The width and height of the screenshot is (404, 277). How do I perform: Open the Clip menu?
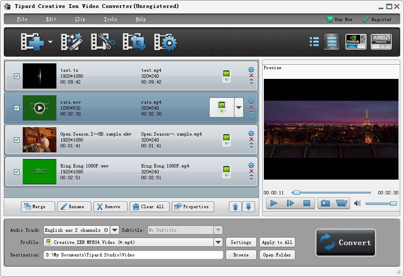click(80, 19)
